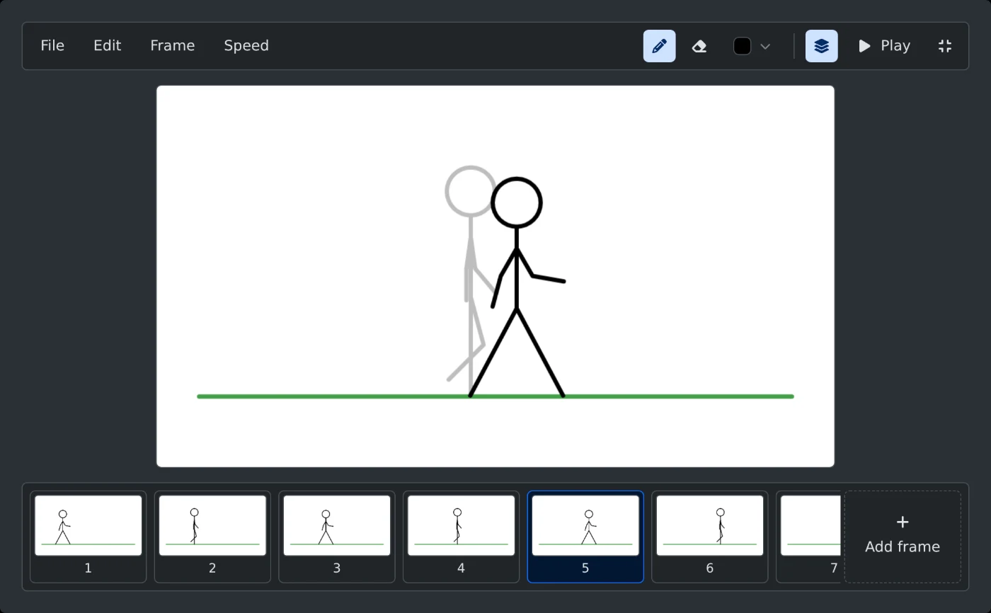This screenshot has width=991, height=613.
Task: Open the black color swatch picker
Action: [742, 46]
